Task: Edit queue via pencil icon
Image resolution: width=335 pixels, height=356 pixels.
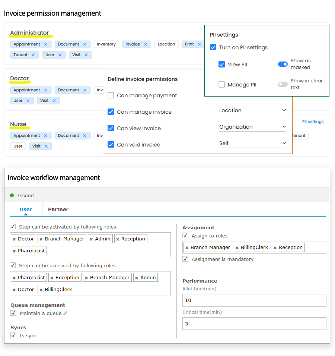Action: pos(66,314)
